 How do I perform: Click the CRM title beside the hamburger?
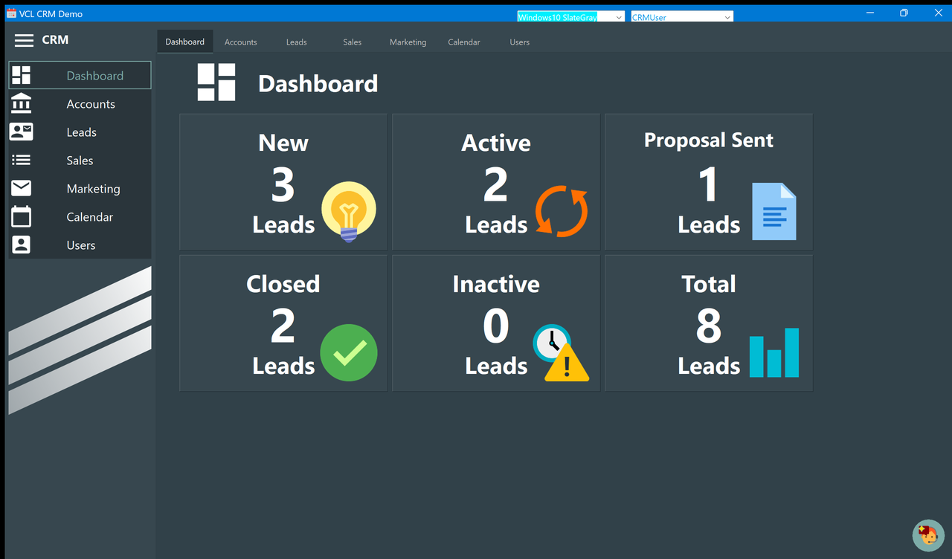55,40
